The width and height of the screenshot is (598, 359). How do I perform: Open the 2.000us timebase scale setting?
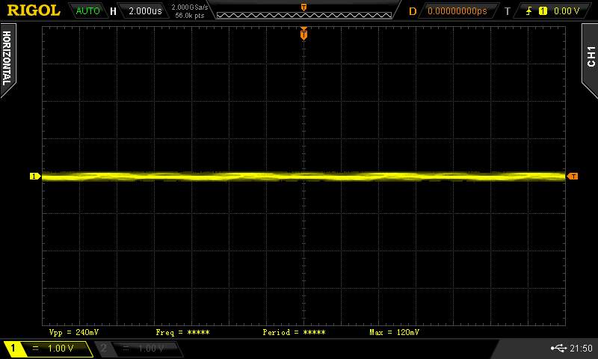(x=143, y=11)
